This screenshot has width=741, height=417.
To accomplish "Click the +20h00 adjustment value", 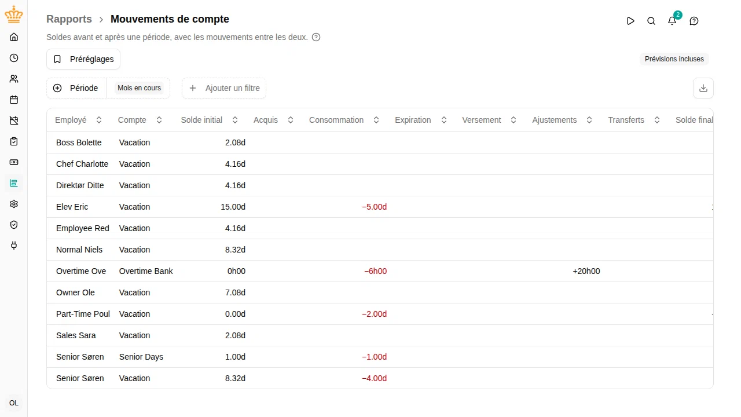I will click(586, 271).
